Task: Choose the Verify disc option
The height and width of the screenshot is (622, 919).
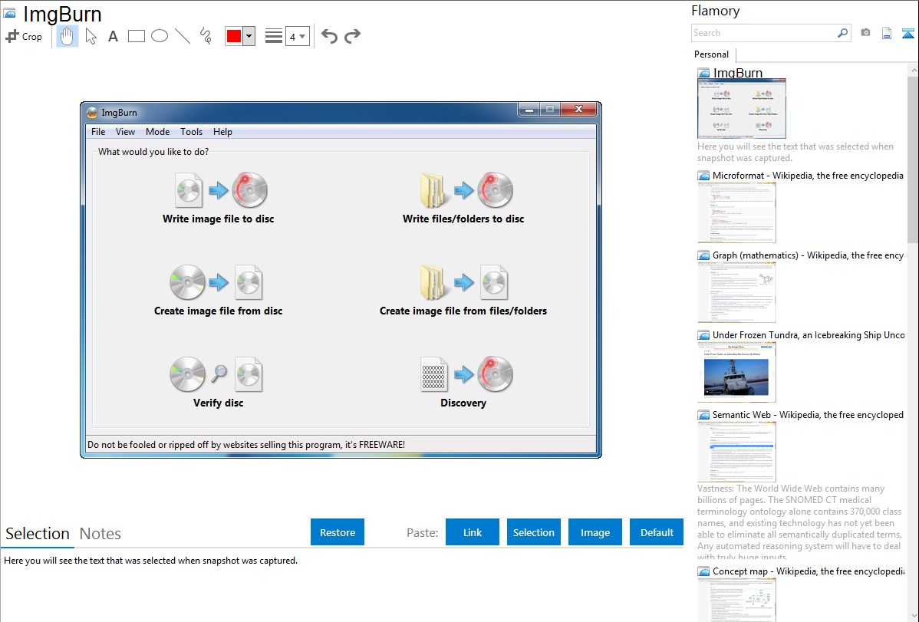Action: (x=218, y=382)
